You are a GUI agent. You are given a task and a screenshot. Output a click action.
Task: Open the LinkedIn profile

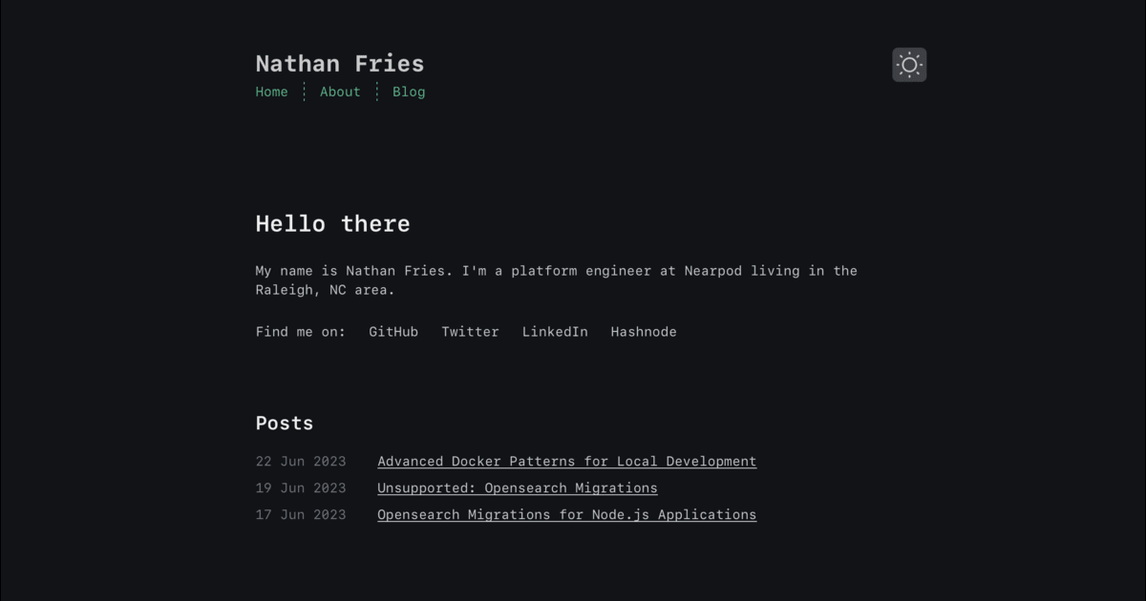[x=555, y=331]
